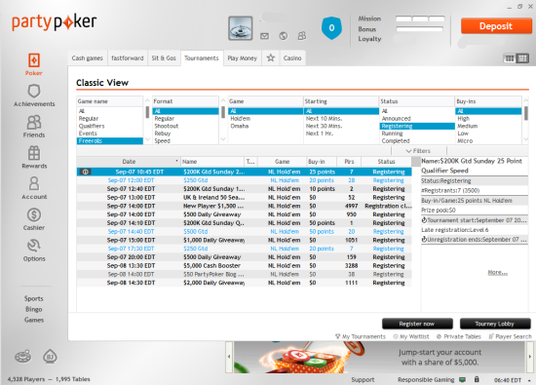Sort the table by Date column header
This screenshot has height=385, width=536.
[x=129, y=162]
